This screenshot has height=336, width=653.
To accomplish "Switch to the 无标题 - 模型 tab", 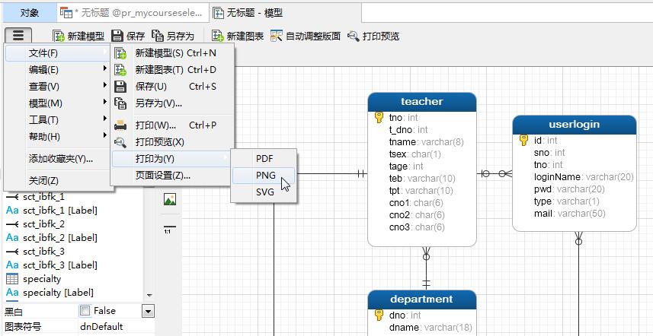I will (285, 13).
